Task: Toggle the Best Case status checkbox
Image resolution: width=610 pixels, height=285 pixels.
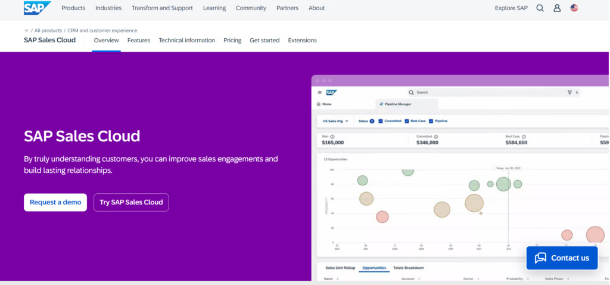Action: pyautogui.click(x=407, y=121)
